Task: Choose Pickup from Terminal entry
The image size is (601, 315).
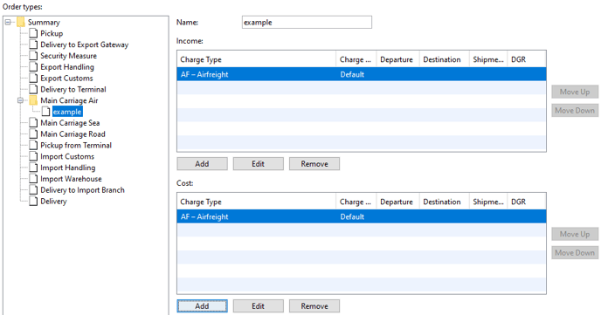Action: 76,146
